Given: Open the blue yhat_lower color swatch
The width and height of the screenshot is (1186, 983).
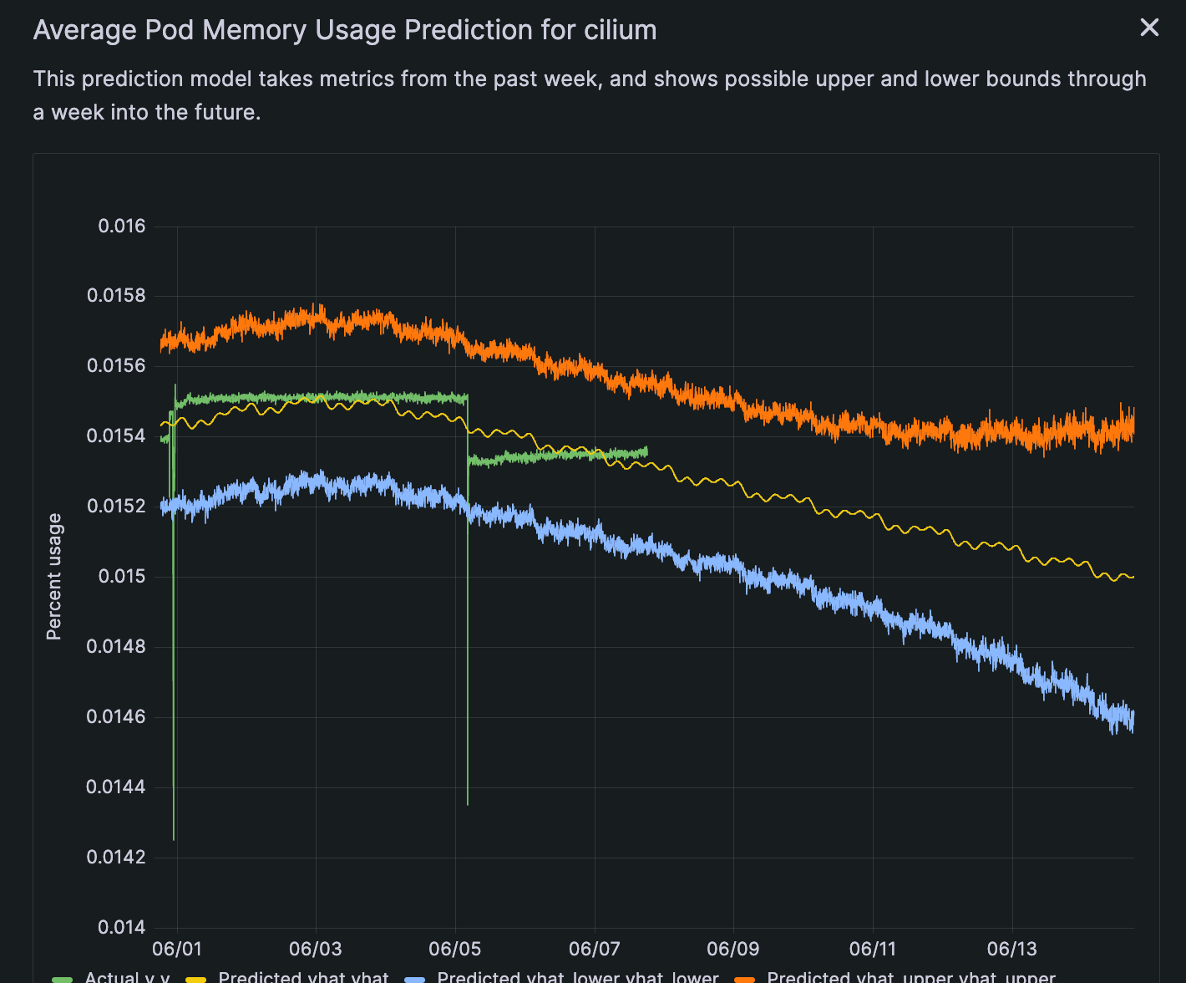Looking at the screenshot, I should 414,979.
